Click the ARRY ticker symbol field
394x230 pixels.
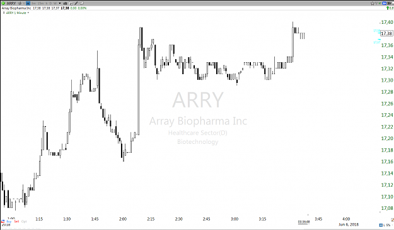[x=11, y=3]
